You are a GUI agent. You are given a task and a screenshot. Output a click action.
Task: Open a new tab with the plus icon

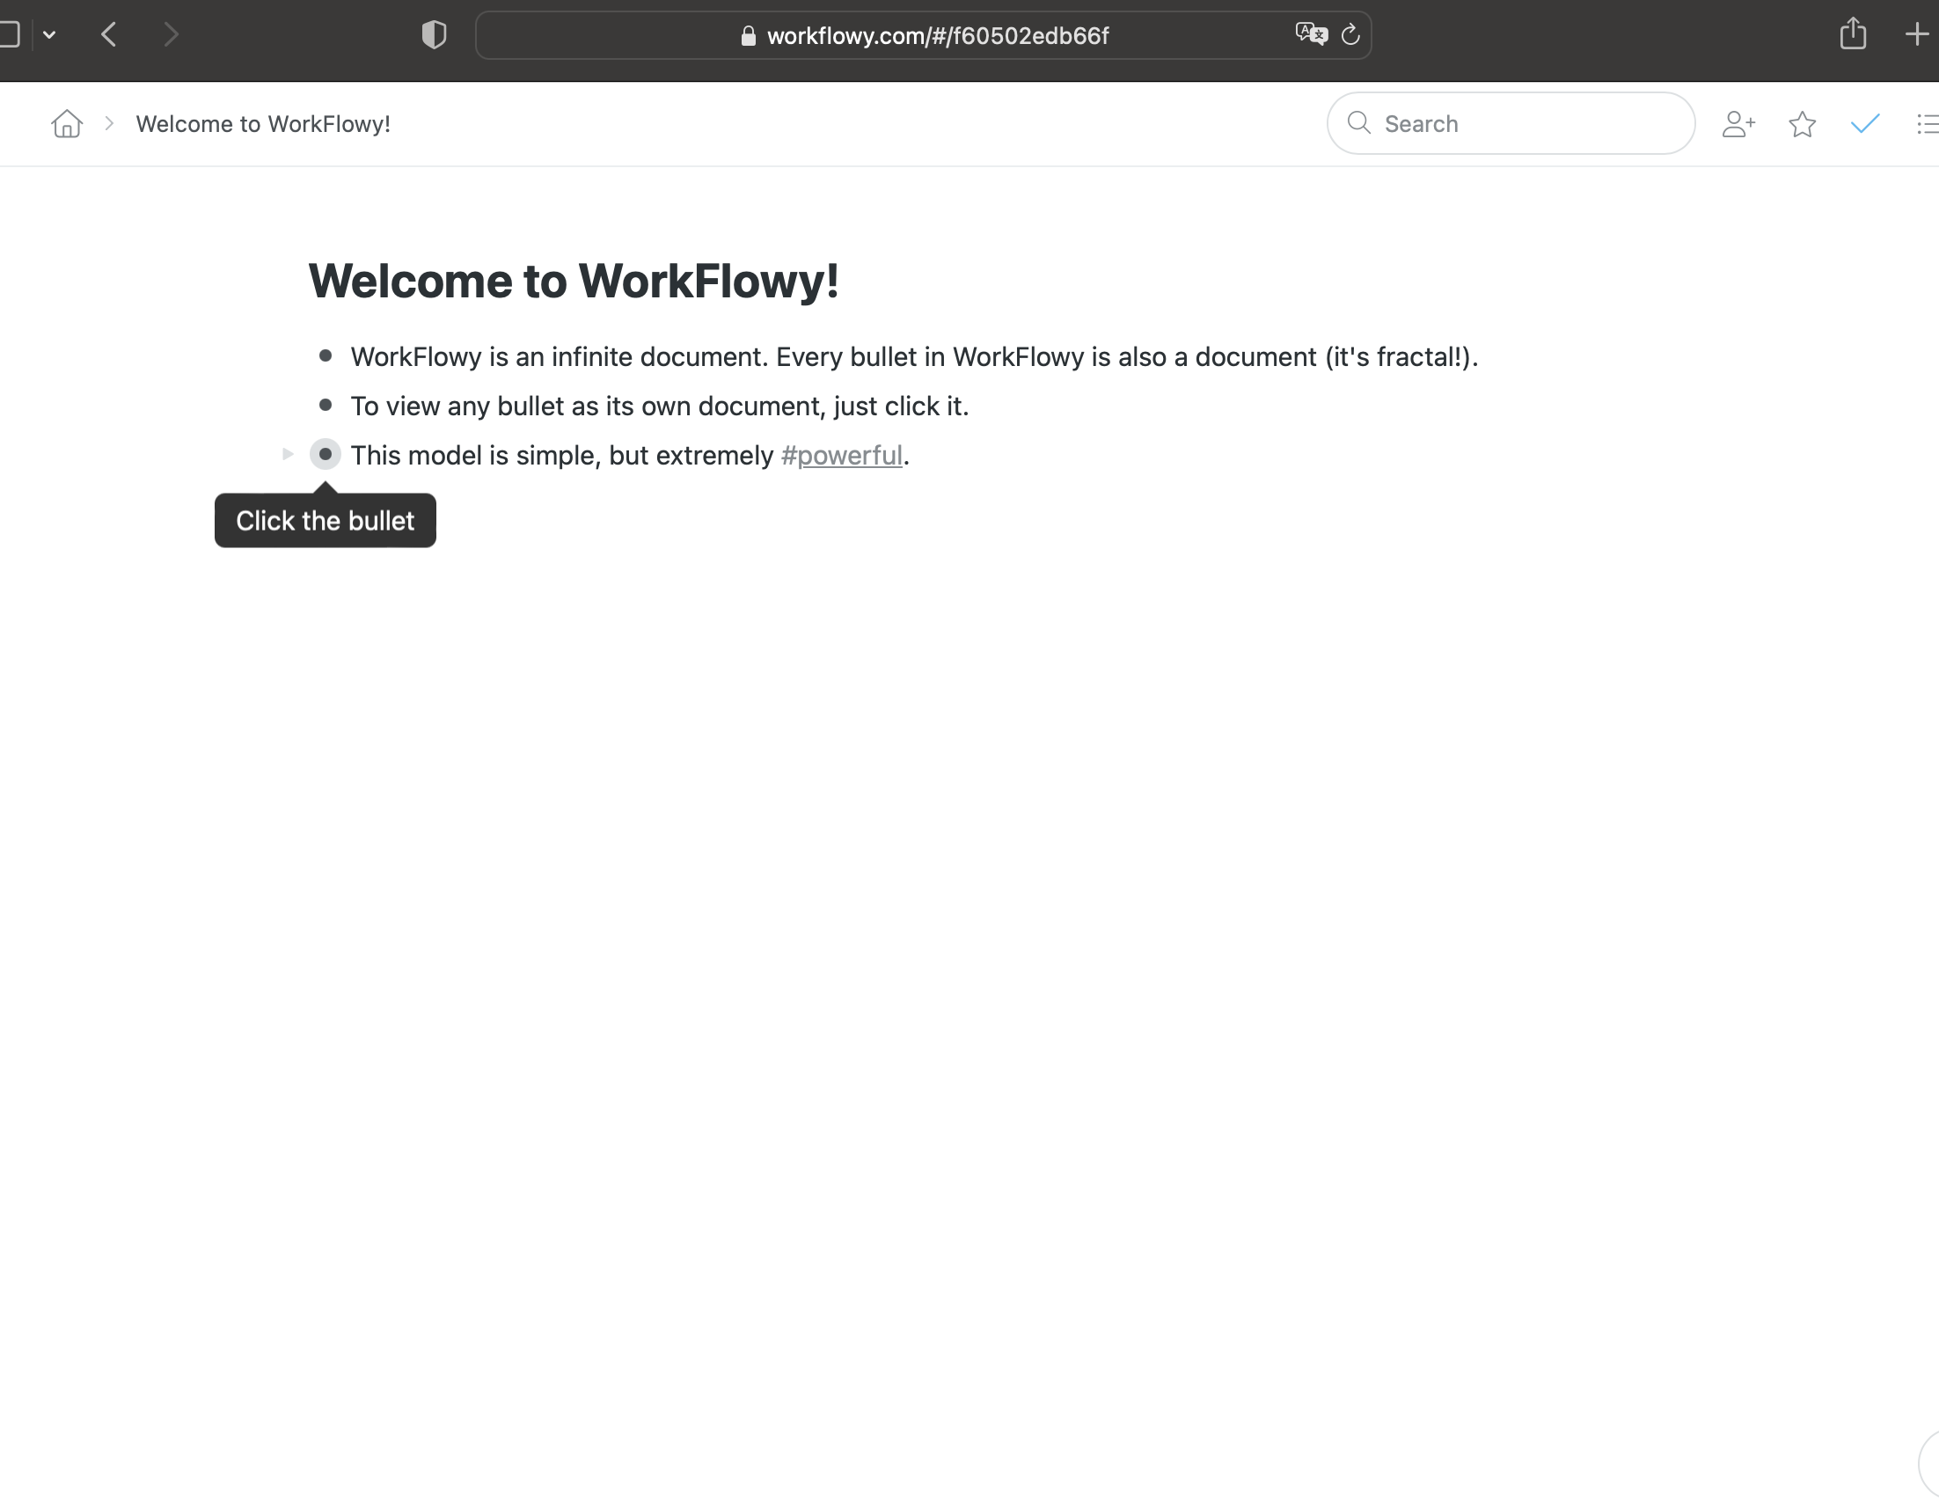coord(1917,34)
